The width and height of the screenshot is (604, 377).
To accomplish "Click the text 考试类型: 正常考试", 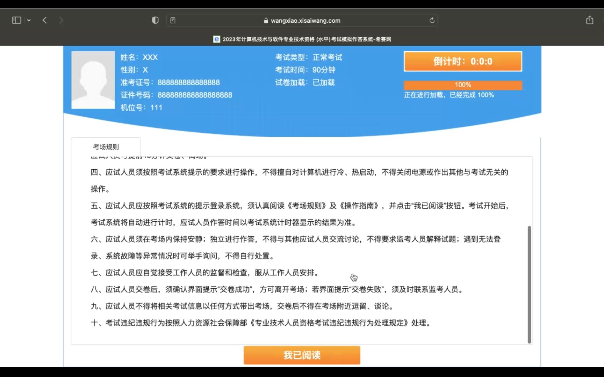I will coord(309,57).
